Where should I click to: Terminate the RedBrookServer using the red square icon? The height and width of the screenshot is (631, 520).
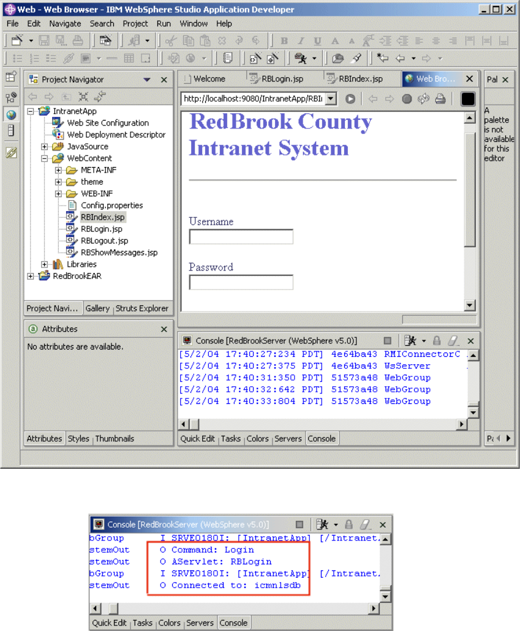pos(388,340)
